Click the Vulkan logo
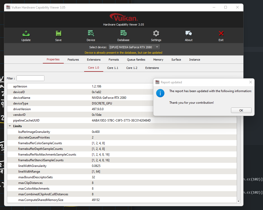The width and height of the screenshot is (263, 210). pos(123,17)
